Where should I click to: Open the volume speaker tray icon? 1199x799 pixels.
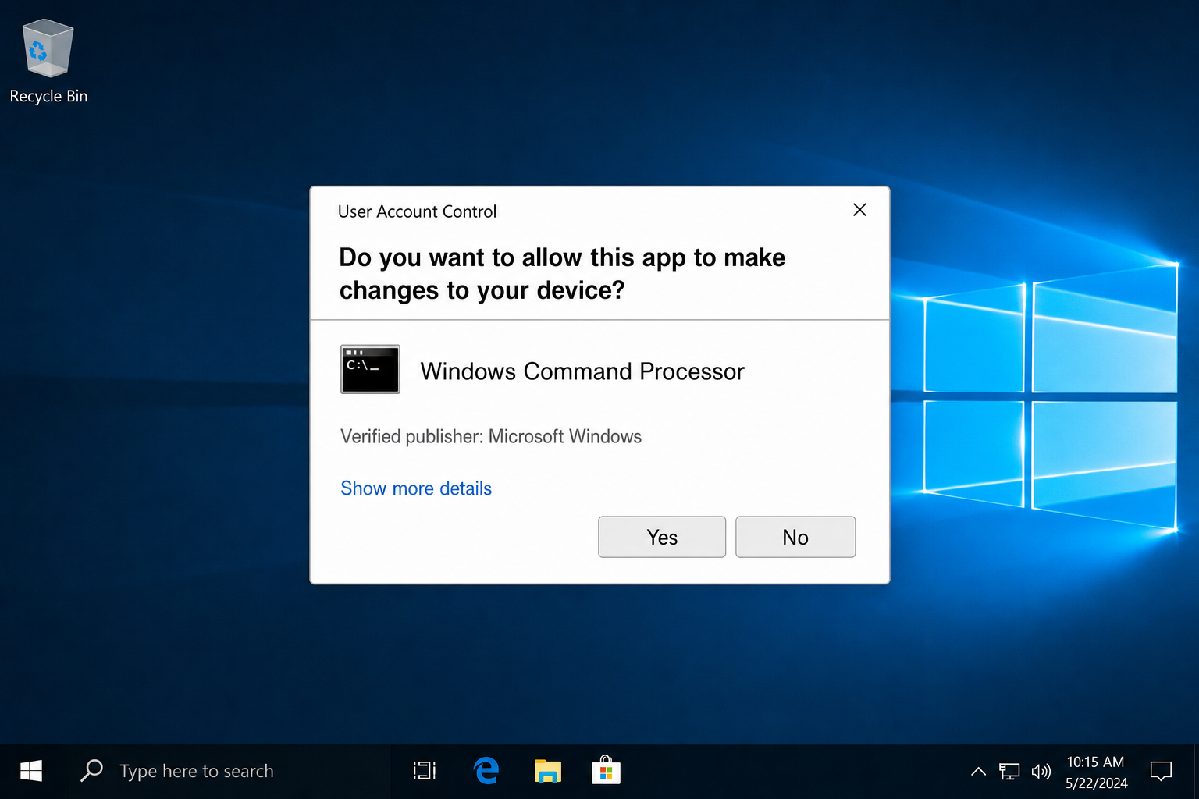[1041, 772]
